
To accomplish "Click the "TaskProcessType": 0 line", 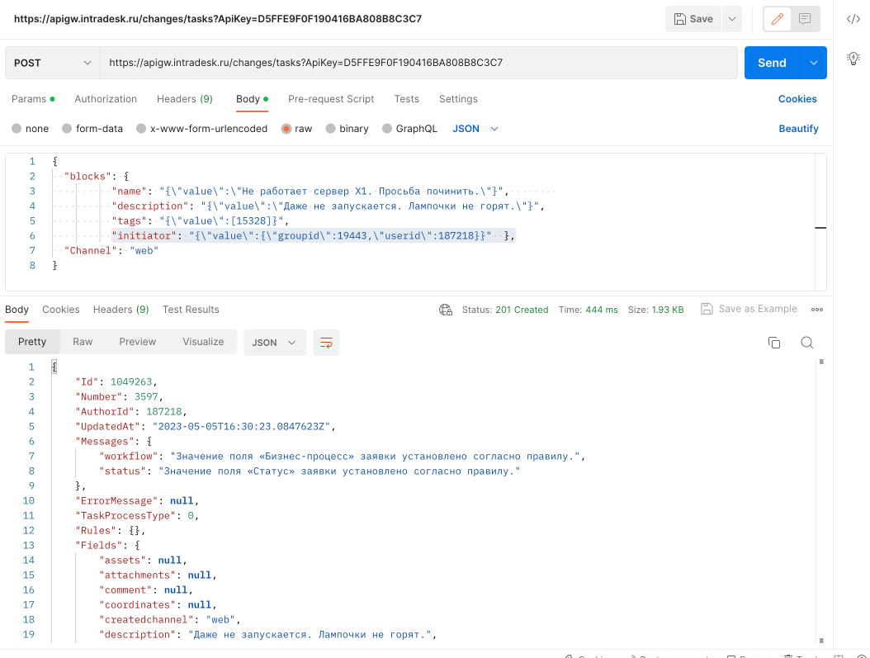I will 137,516.
